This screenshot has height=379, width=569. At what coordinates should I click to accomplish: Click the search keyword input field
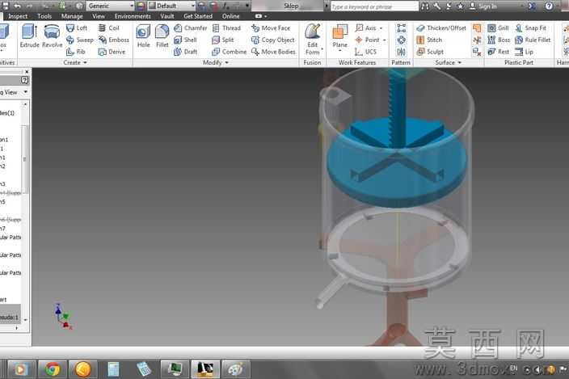(374, 6)
